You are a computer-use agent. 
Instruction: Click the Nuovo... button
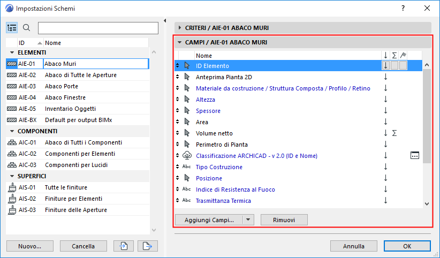[29, 246]
